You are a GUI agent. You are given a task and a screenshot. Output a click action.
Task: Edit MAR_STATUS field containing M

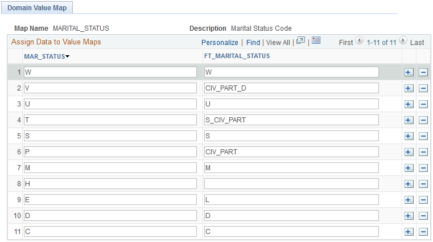coord(110,168)
